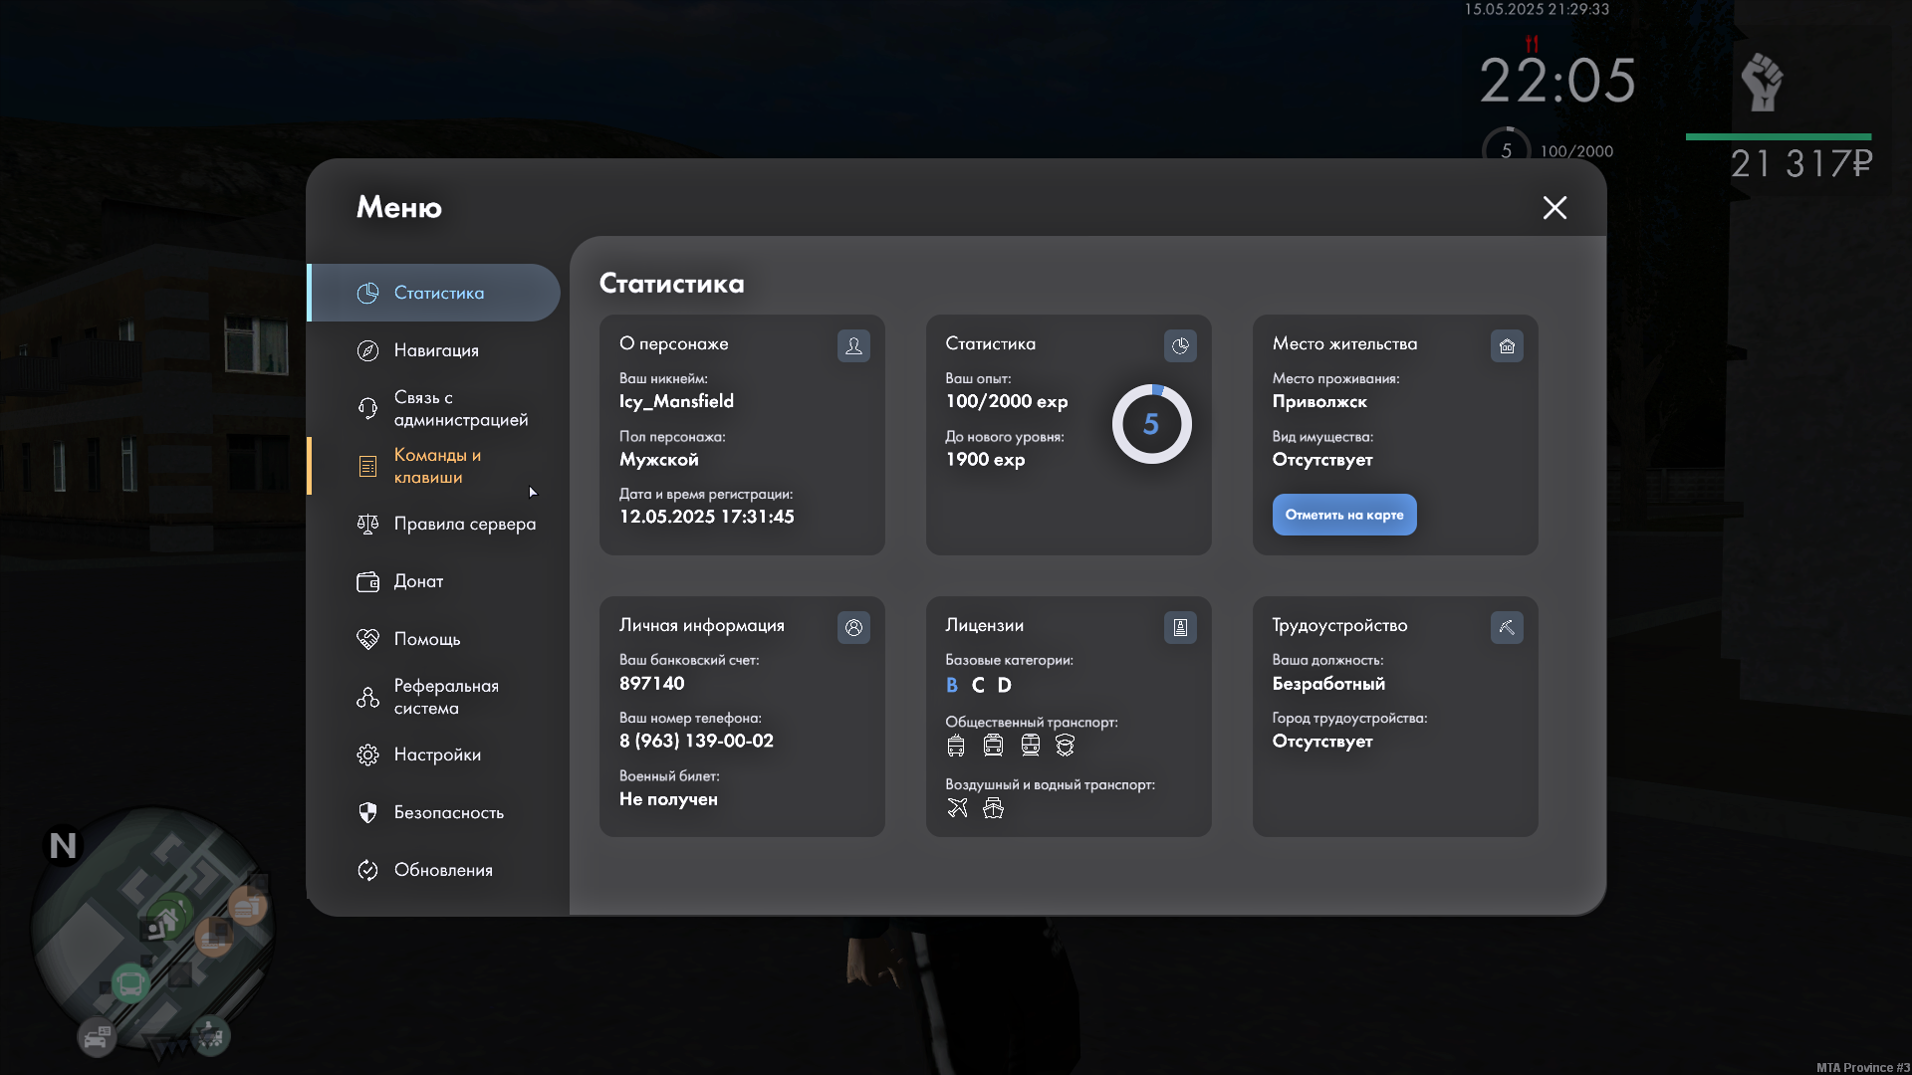Click residence value Приволжск

pos(1319,401)
